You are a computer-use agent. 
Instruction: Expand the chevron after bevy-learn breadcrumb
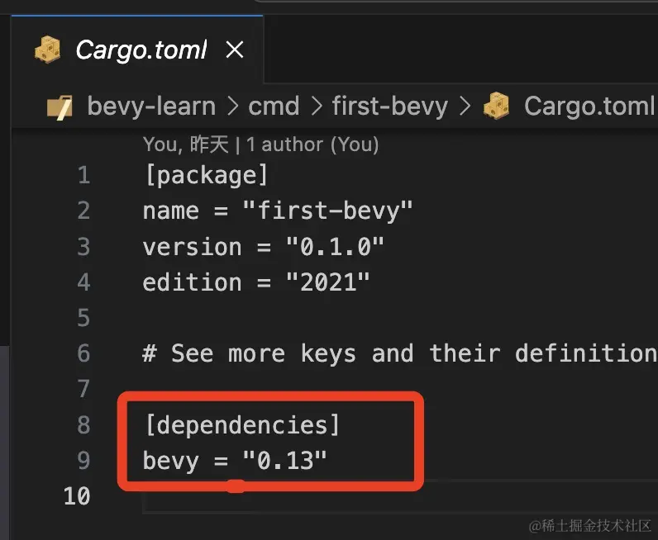(232, 107)
